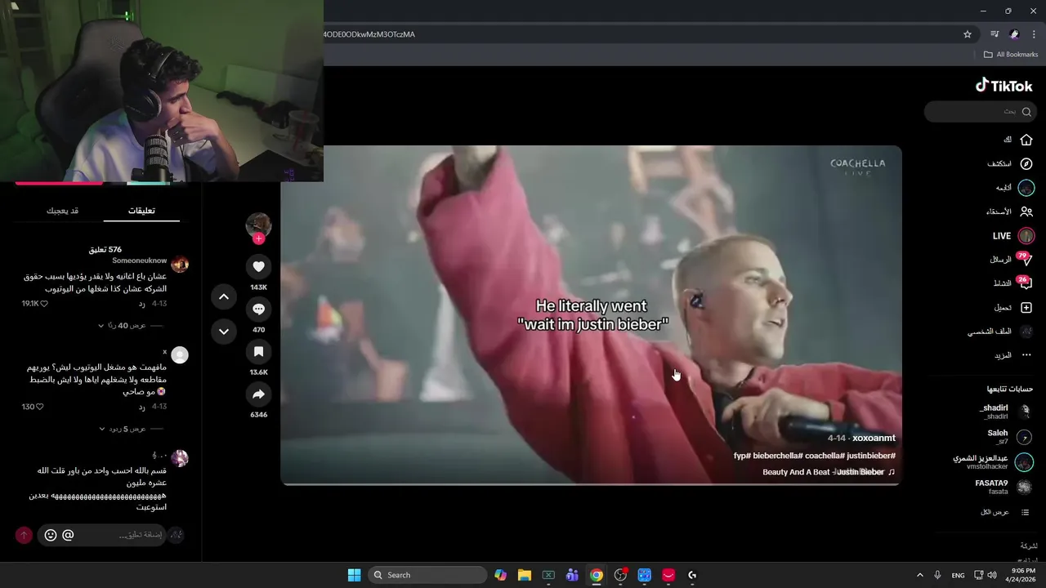
Task: Open the xoxoanmt creator name on video
Action: (x=874, y=439)
